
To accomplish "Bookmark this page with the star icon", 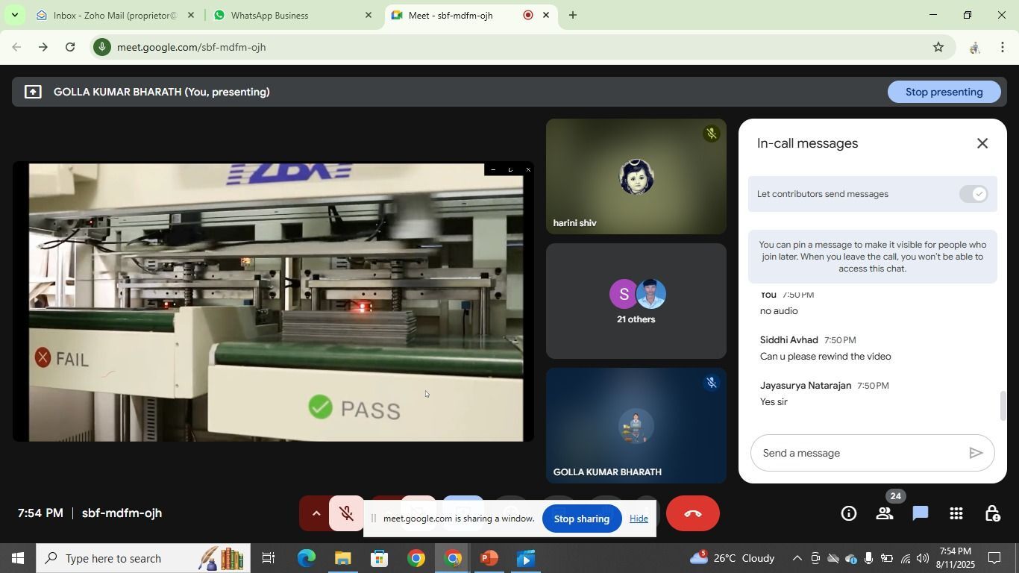I will [938, 47].
